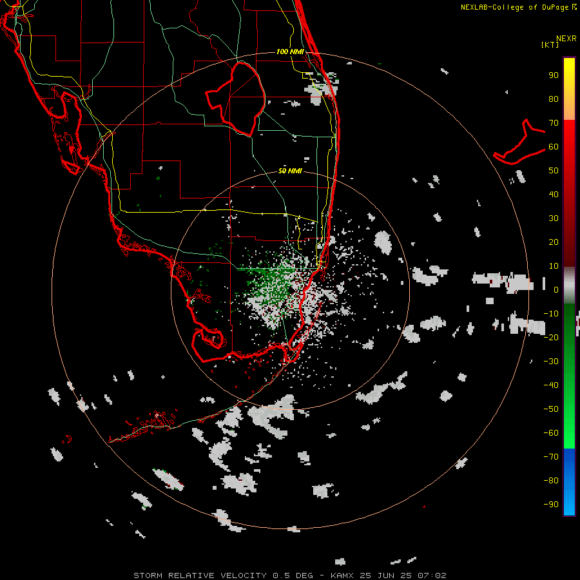Click the 80 value on the velocity scale
580x580 pixels.
(554, 99)
